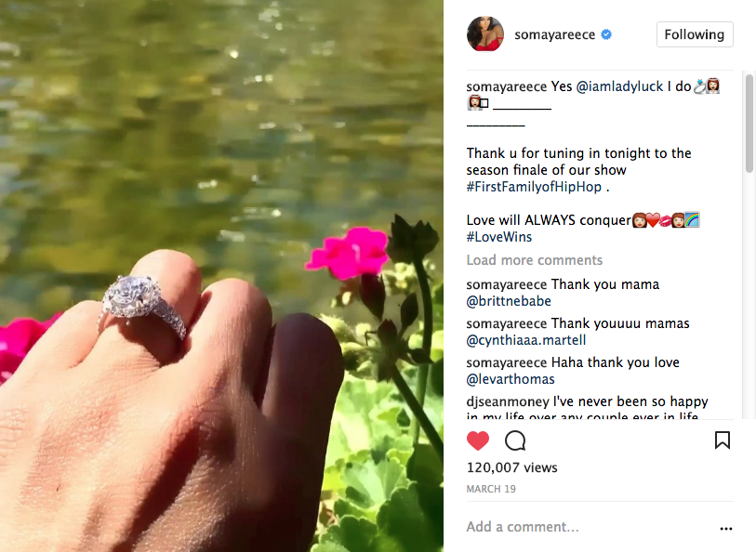Open @cynthiaaa.martell mention
This screenshot has width=756, height=552.
pos(526,340)
